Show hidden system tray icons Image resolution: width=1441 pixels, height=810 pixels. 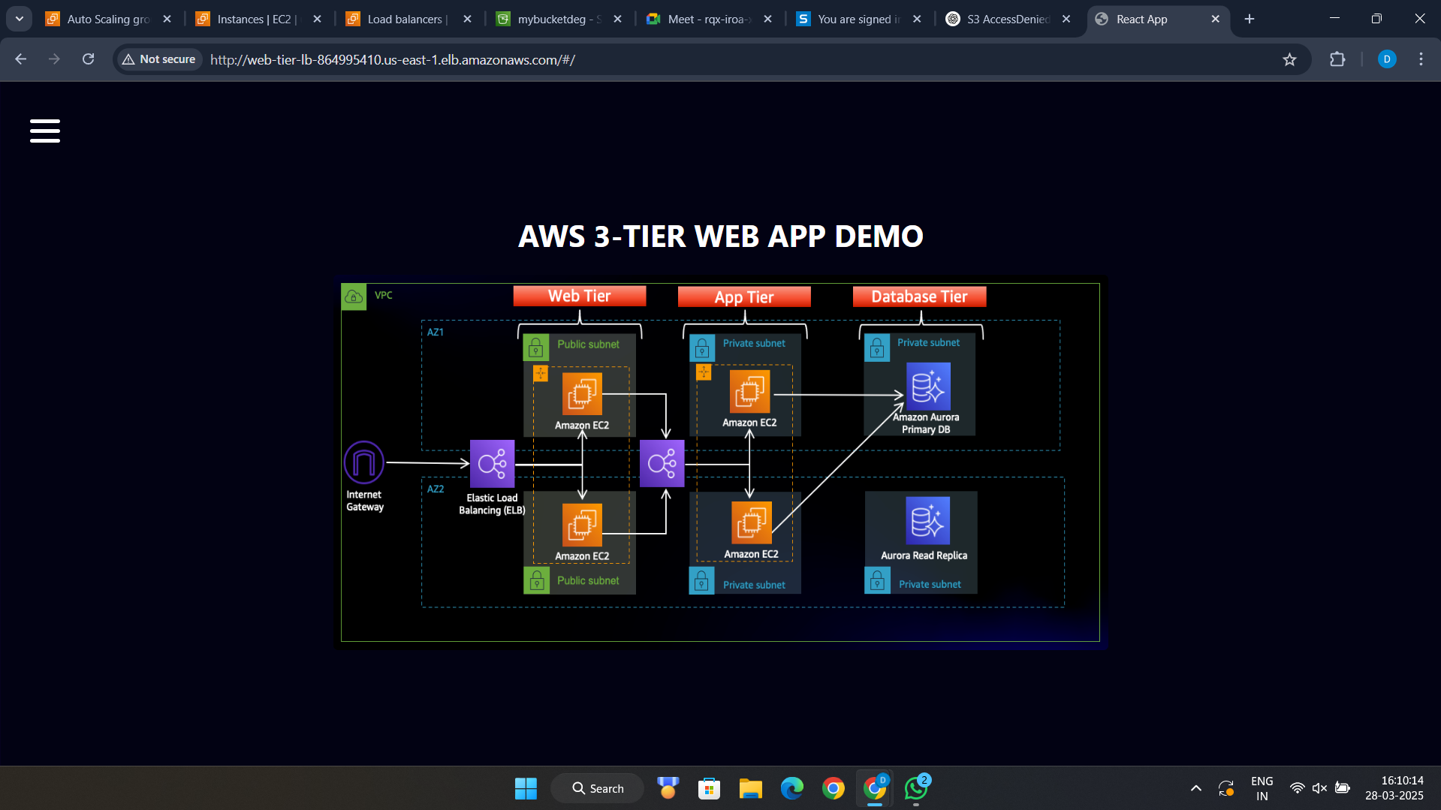coord(1196,788)
